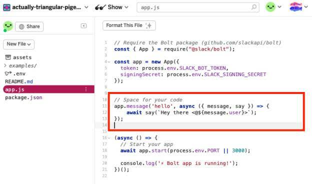Click the 3000 port number on line 18
This screenshot has width=312, height=184.
[238, 150]
